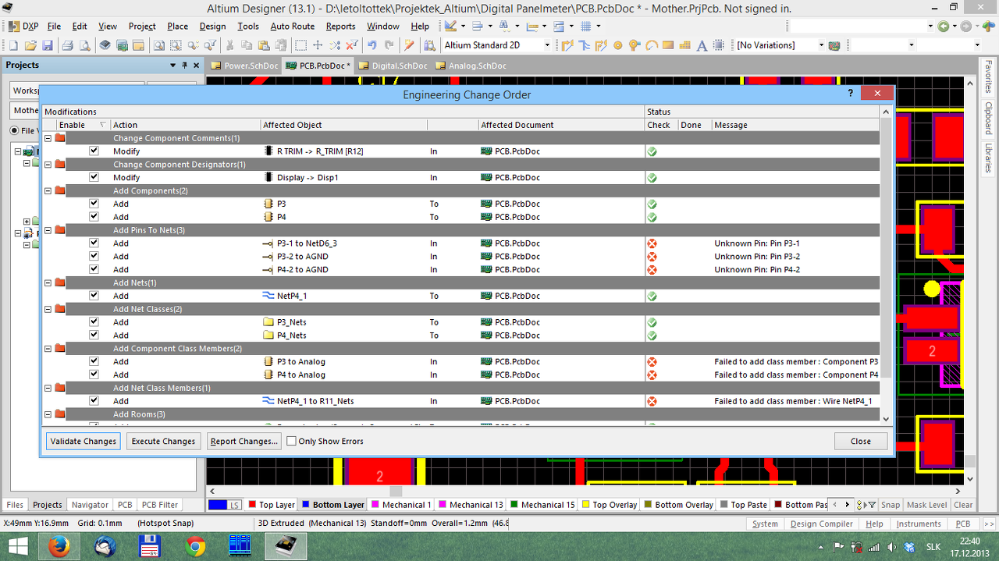Click the Altium Designer taskbar icon

286,546
